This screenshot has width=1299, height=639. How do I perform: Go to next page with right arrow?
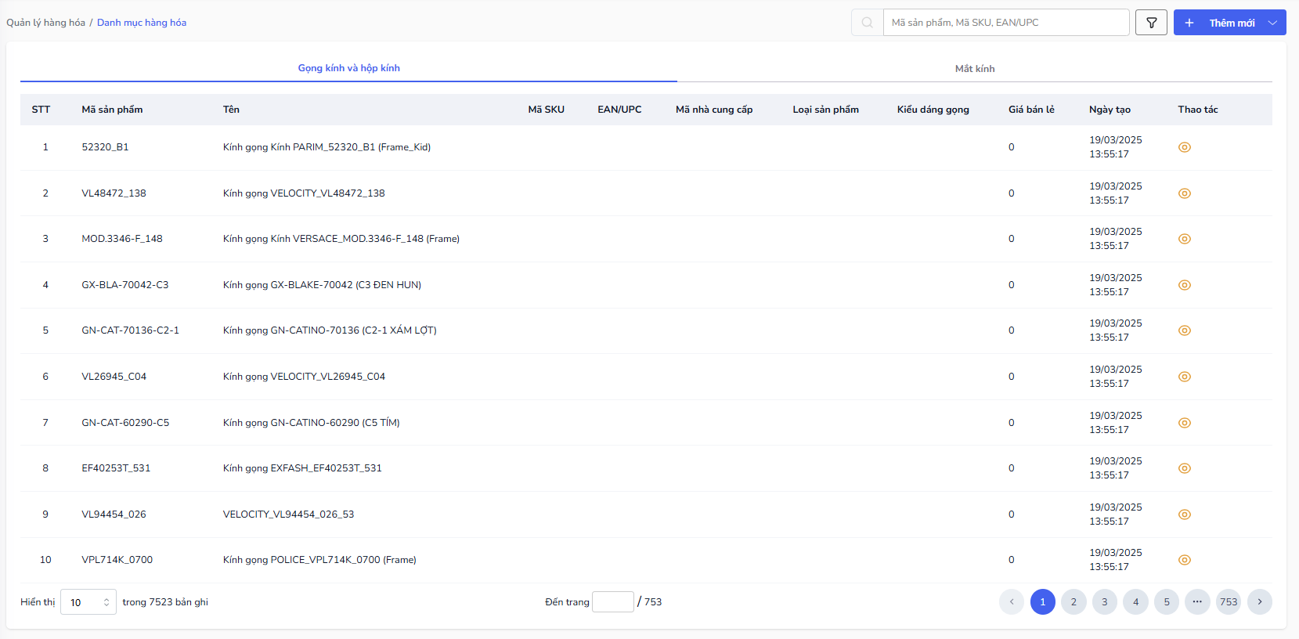[1259, 602]
